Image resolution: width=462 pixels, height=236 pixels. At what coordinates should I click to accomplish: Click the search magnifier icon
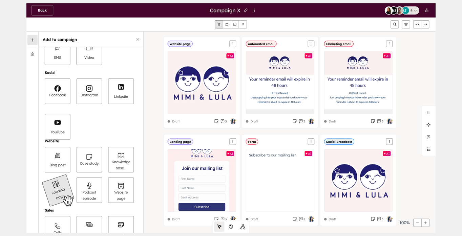coord(395,24)
